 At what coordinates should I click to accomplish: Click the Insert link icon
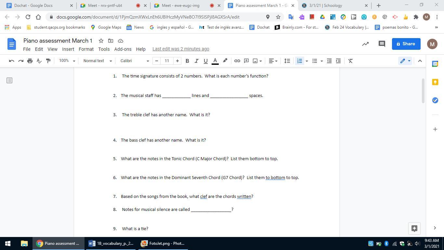point(237,61)
